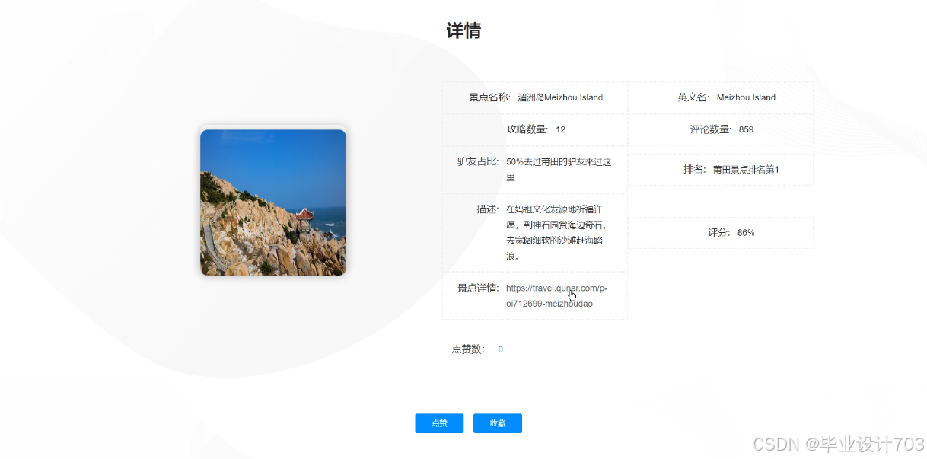Click the 点赞 button

439,423
